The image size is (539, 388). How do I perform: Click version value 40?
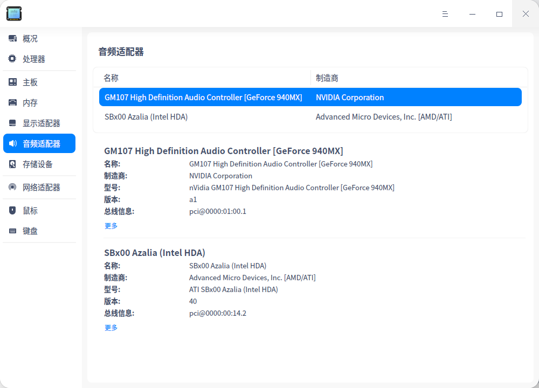(193, 301)
